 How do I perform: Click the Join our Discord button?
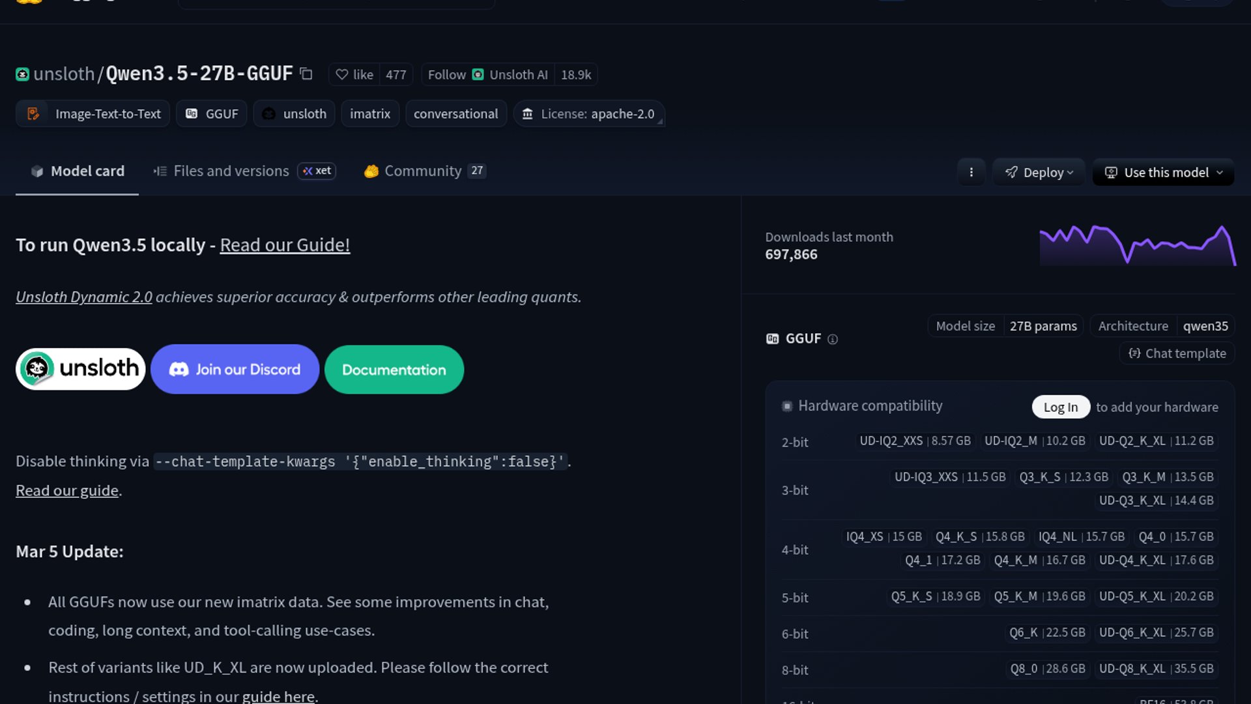point(235,369)
